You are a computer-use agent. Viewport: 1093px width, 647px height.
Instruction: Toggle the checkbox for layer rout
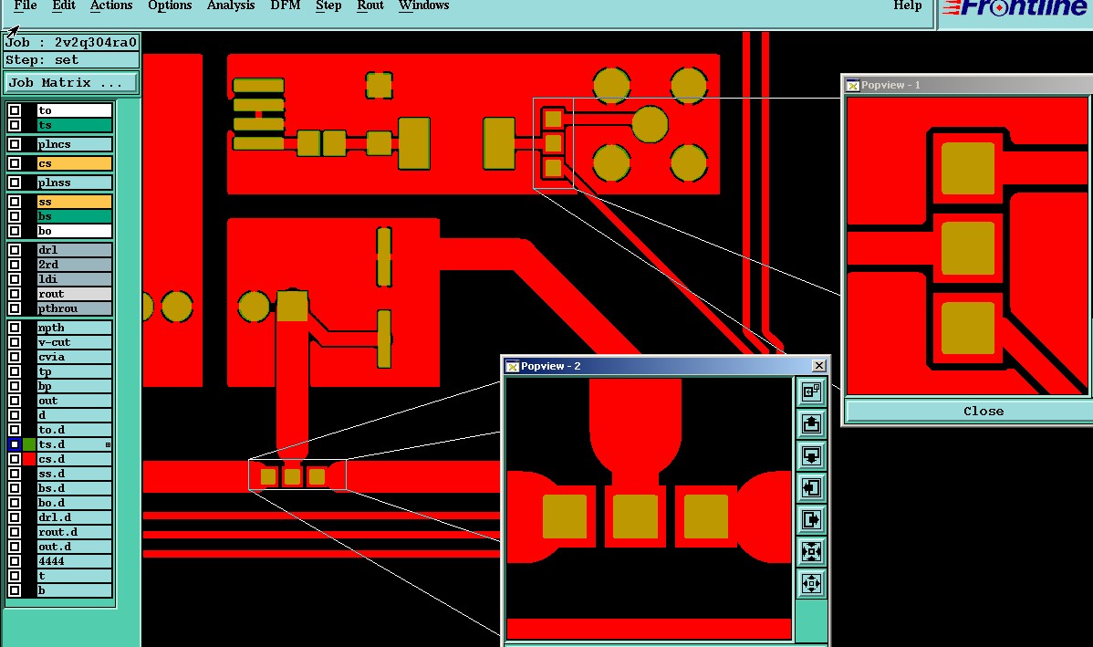click(x=14, y=294)
